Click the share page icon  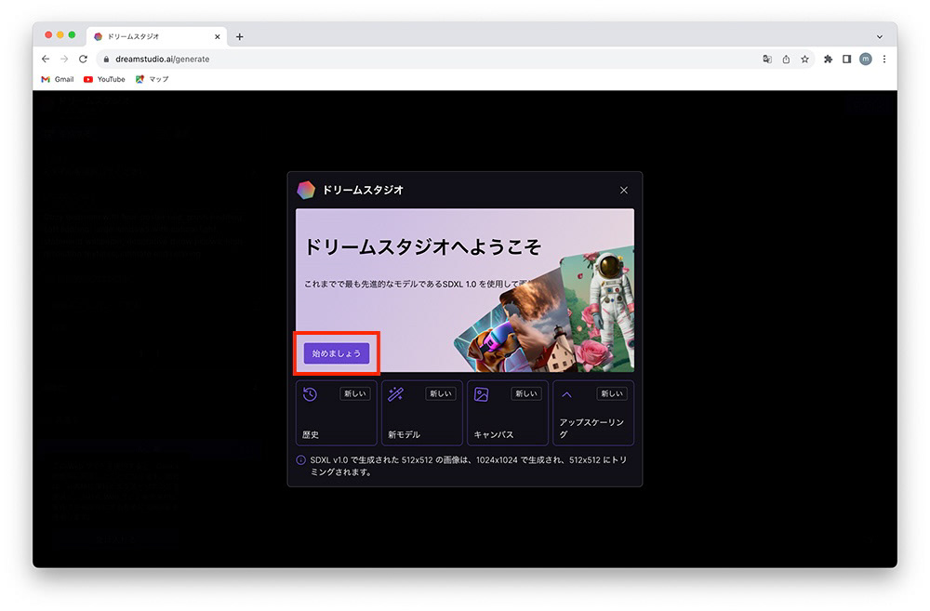pyautogui.click(x=786, y=59)
